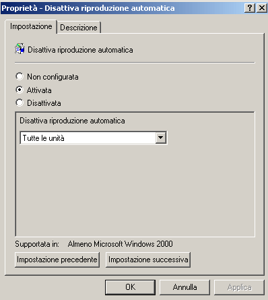Close the Proprietà dialog with X

pos(261,8)
